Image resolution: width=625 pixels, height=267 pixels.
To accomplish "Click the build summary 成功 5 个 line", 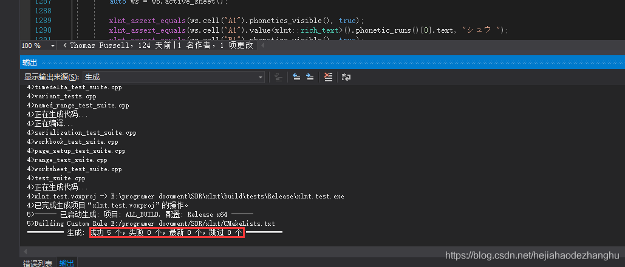I will [155, 233].
